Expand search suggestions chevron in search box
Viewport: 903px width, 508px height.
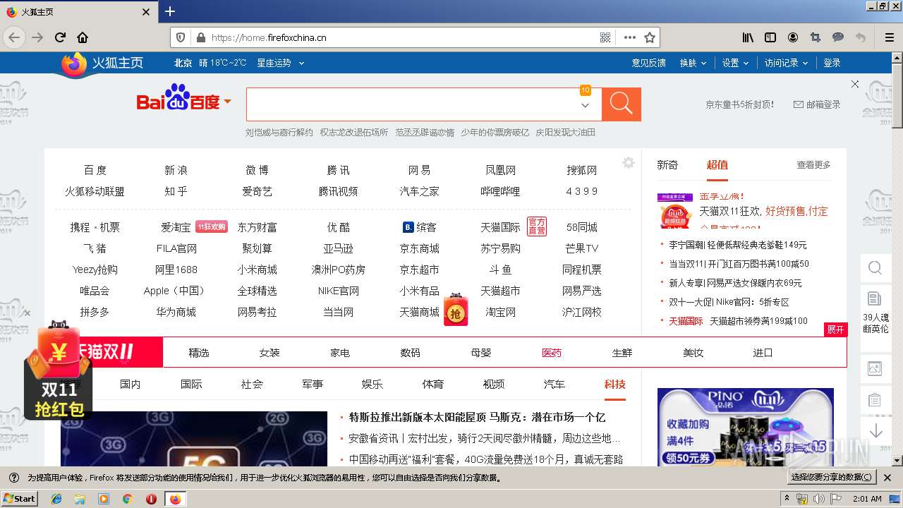(x=585, y=105)
